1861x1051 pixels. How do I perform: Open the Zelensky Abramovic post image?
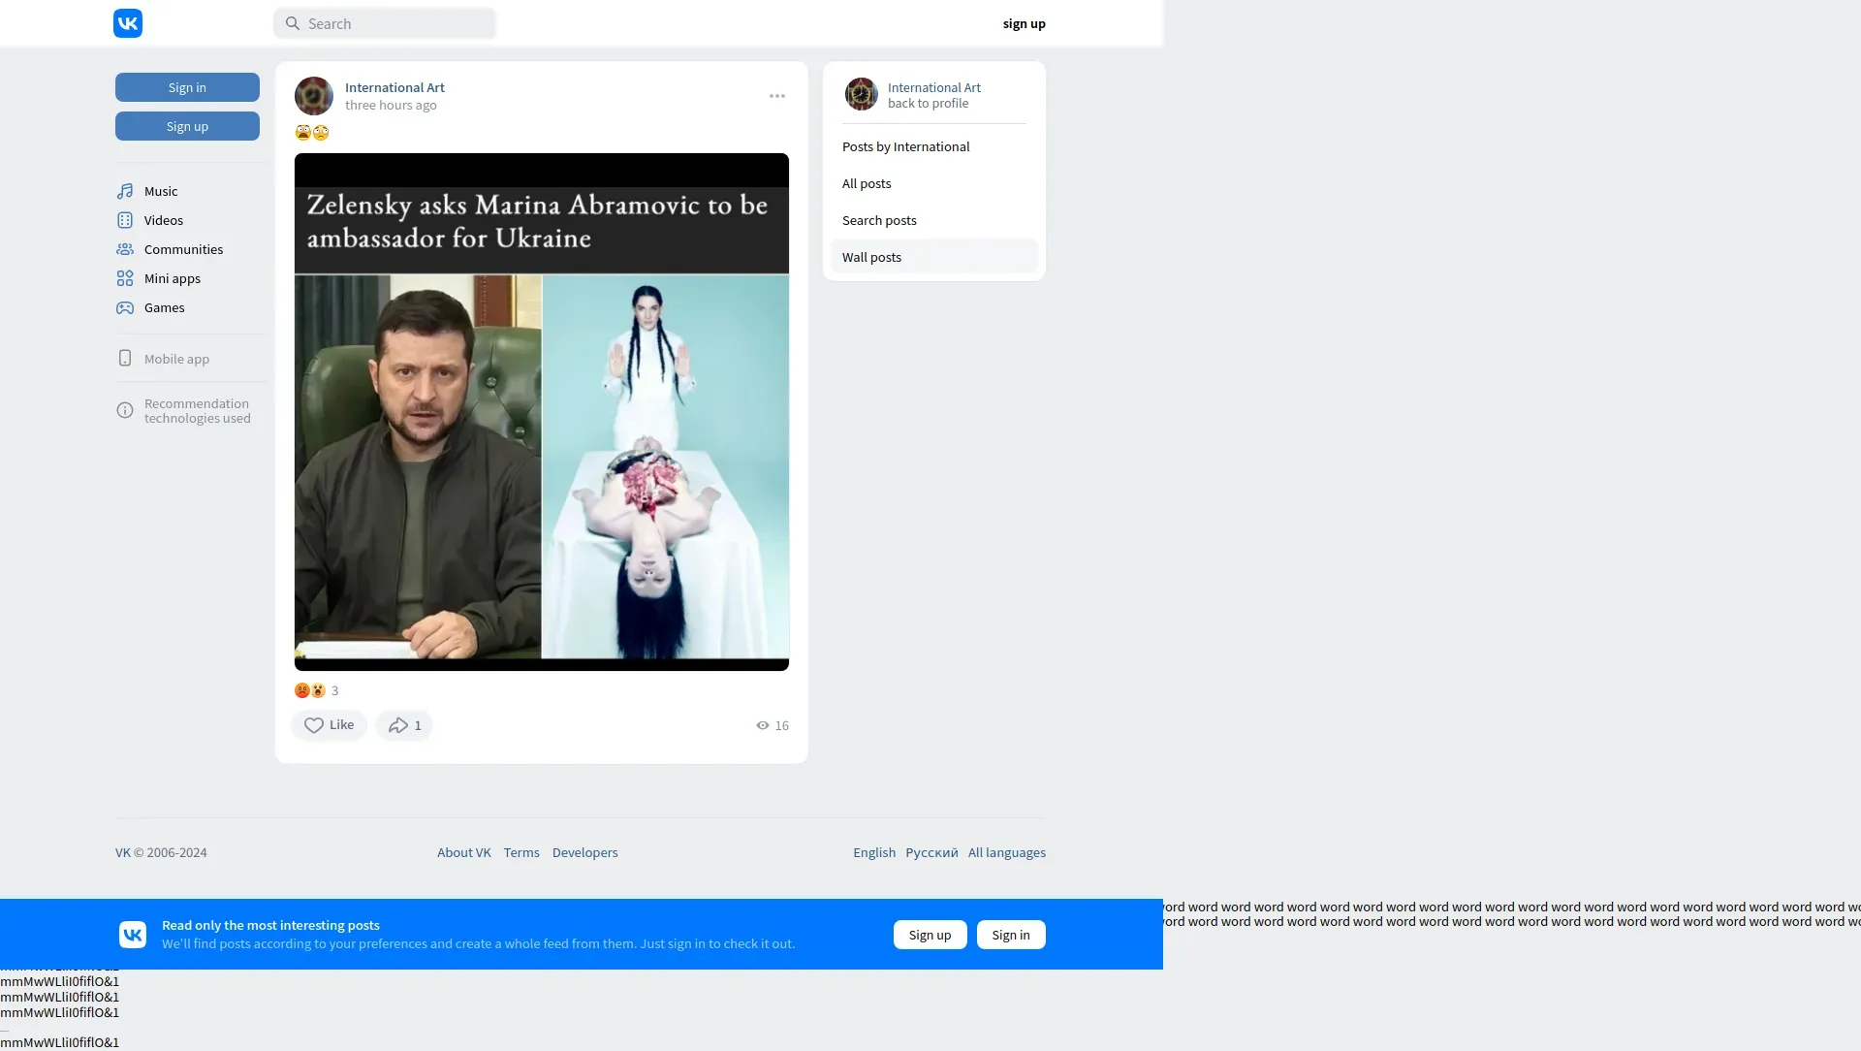pos(541,412)
